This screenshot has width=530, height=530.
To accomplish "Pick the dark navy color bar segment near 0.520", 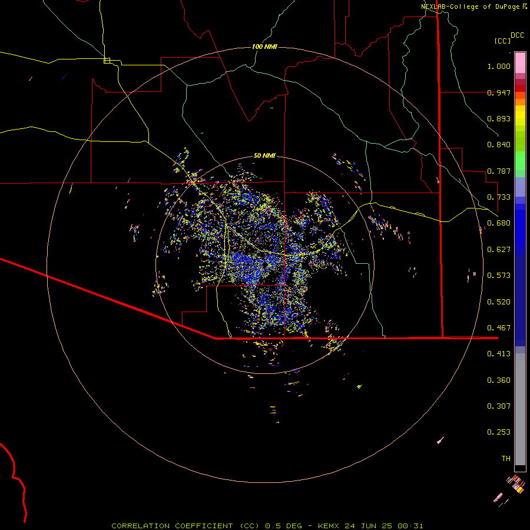I will tap(520, 297).
